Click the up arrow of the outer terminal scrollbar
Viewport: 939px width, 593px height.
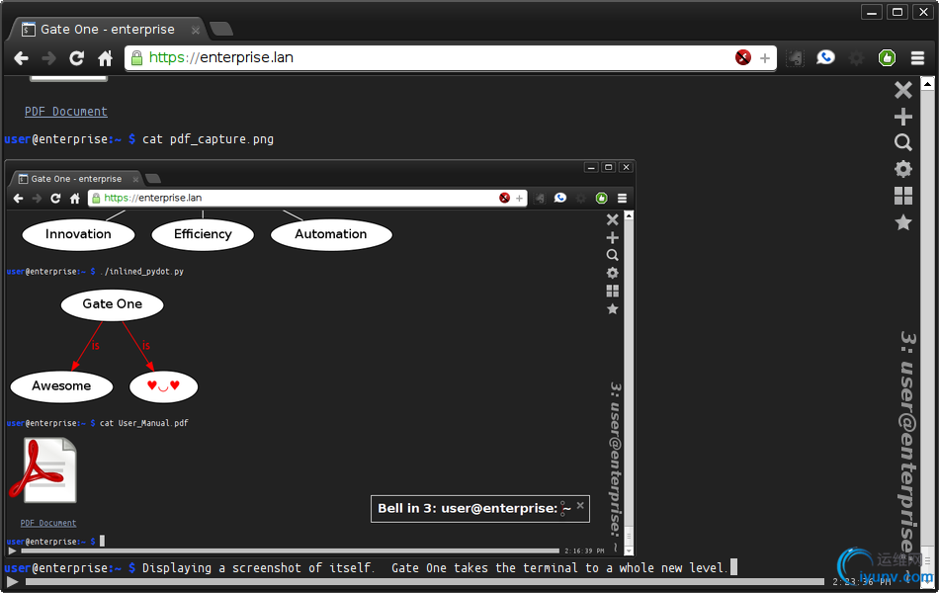(x=927, y=84)
